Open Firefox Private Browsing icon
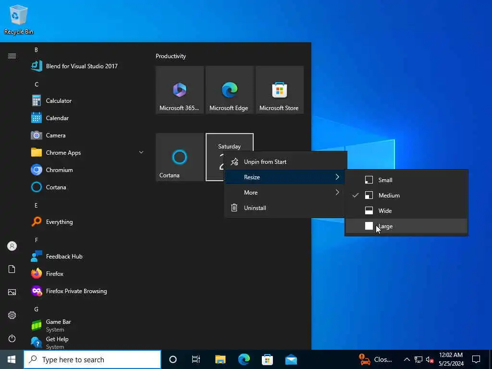492x369 pixels. (37, 291)
